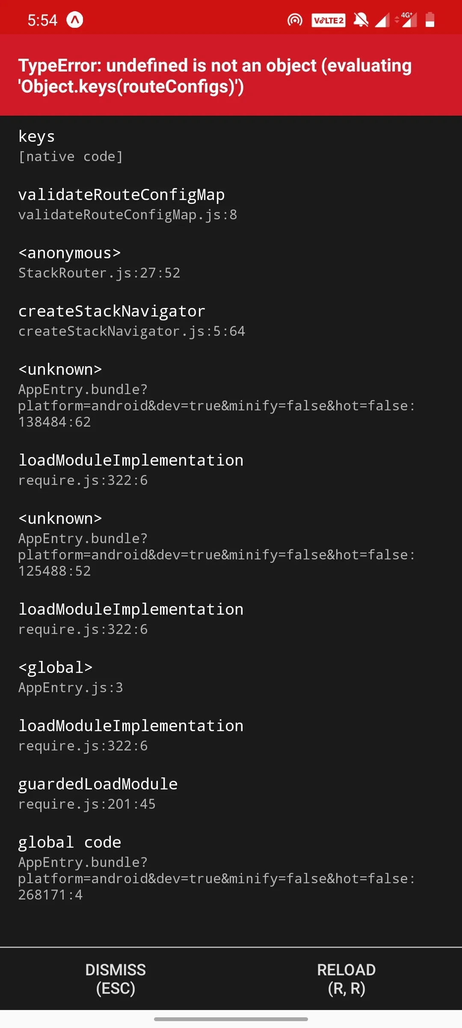
Task: Tap the muted notifications bell icon
Action: point(361,20)
